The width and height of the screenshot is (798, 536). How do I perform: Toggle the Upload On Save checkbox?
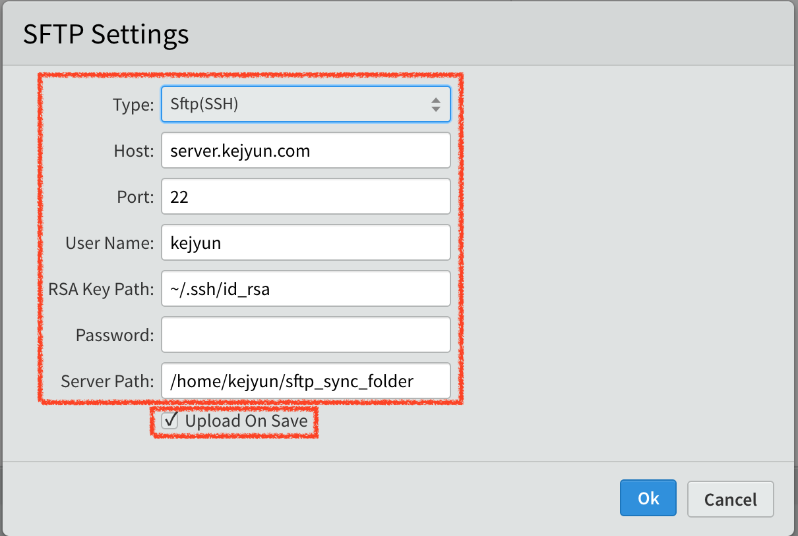pos(170,421)
